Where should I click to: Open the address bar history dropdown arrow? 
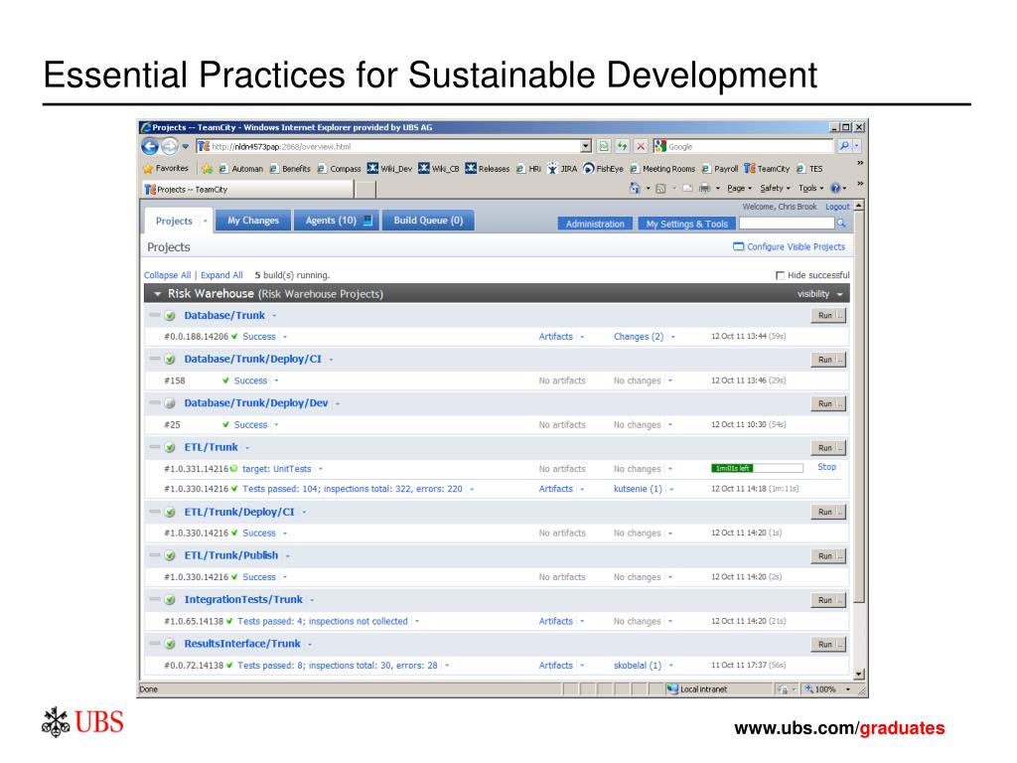coord(586,146)
